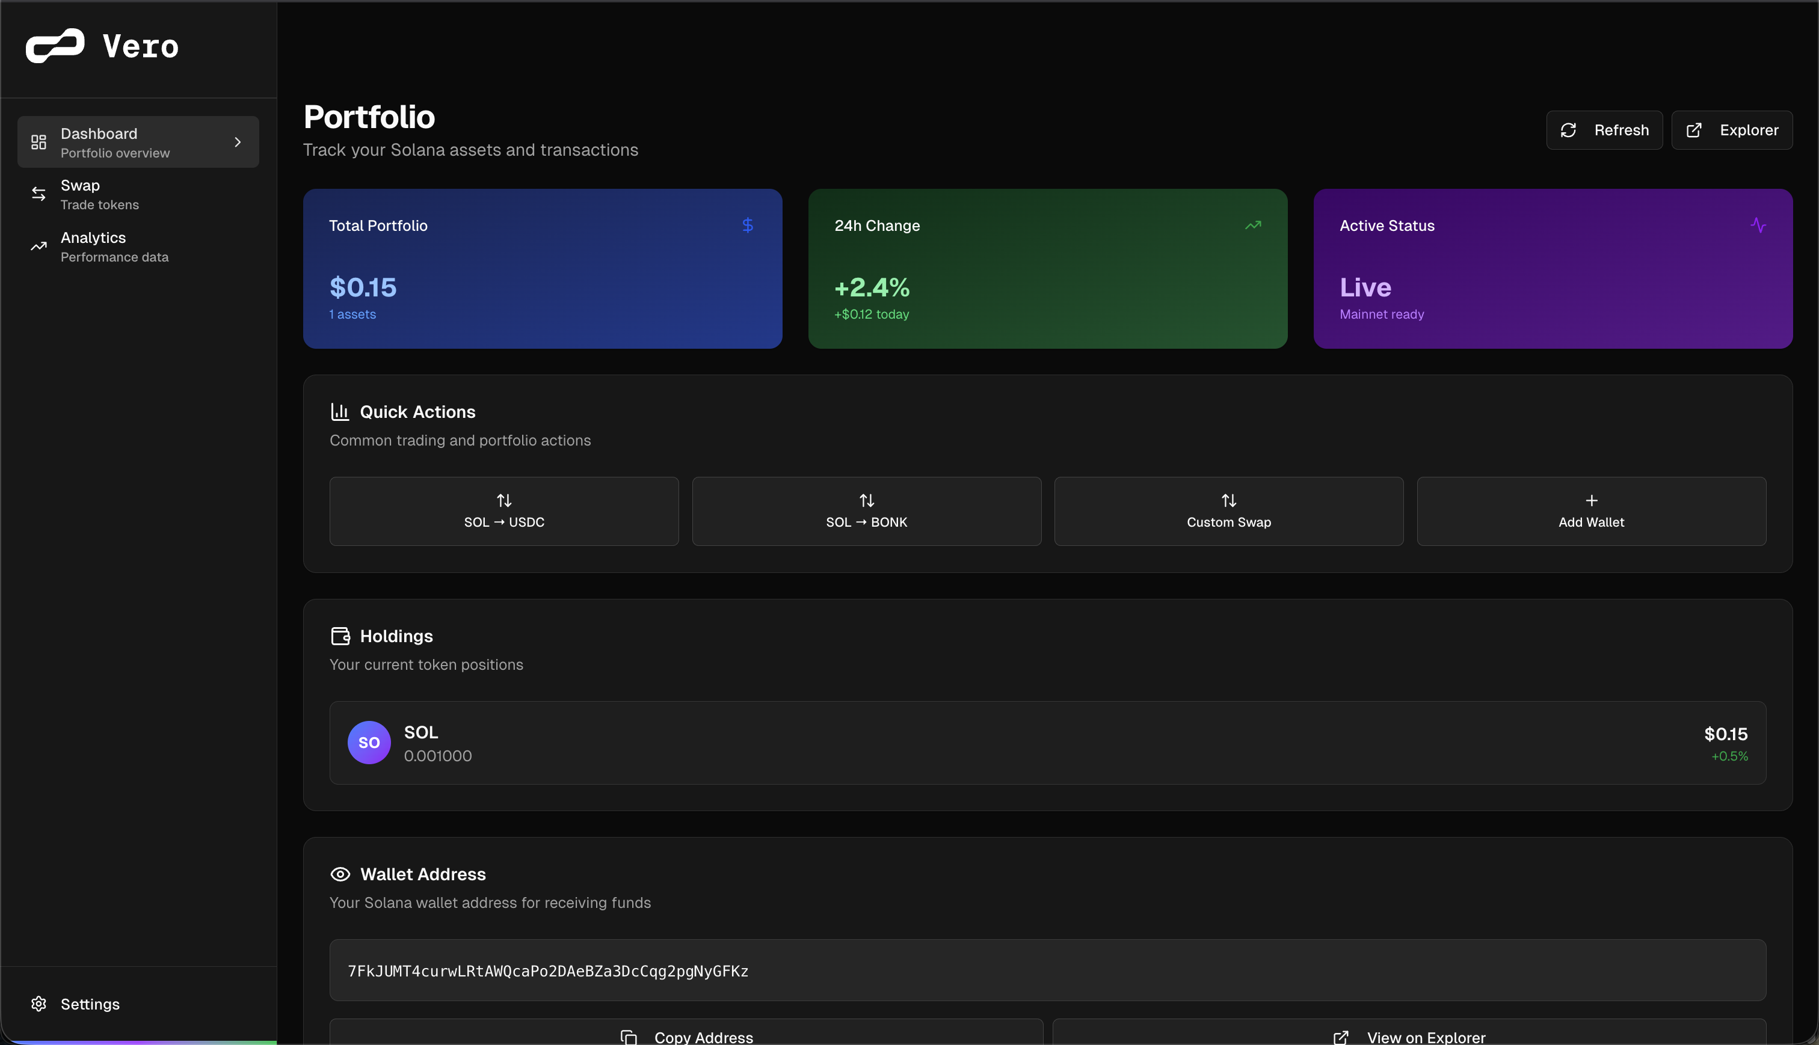
Task: Open the Explorer button at top right
Action: coord(1731,130)
